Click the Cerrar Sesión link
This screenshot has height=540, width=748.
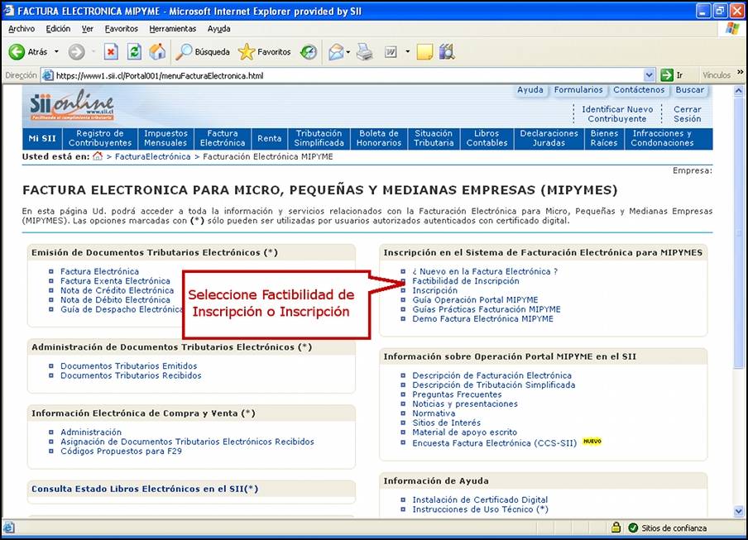(688, 114)
